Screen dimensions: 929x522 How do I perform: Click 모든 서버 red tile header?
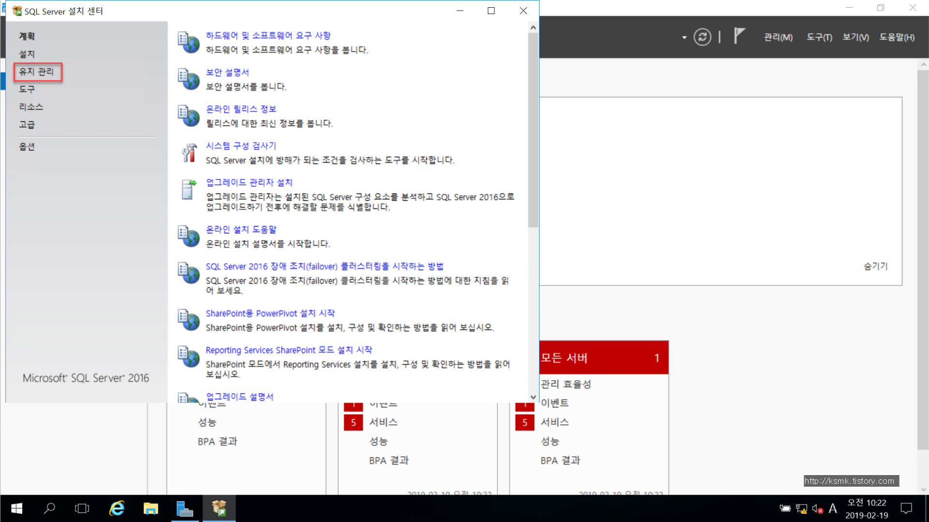coord(604,358)
